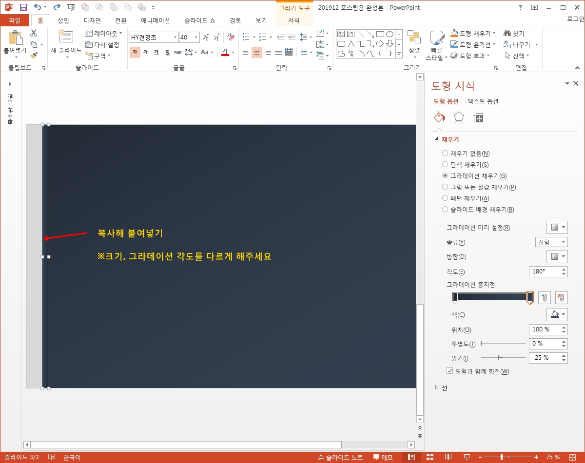Viewport: 585px width, 463px height.
Task: Open gradient stop color (색) dropdown
Action: 557,314
